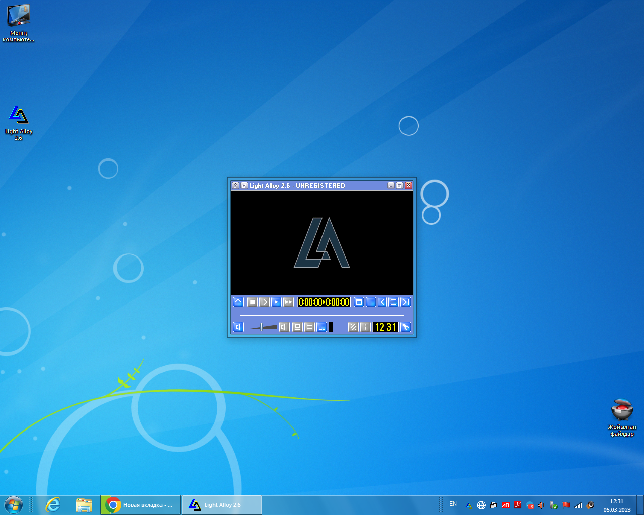Start playback with the play button
The height and width of the screenshot is (515, 644).
[x=276, y=302]
